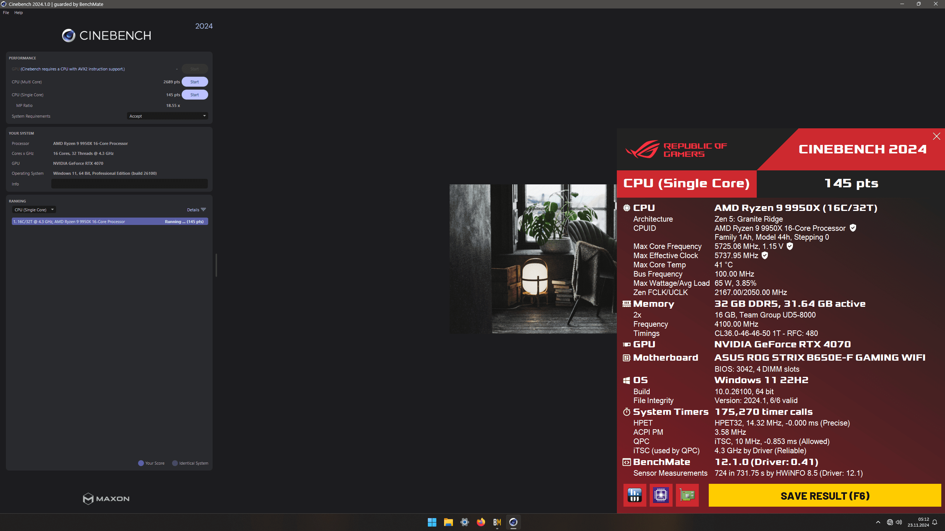
Task: Show hidden tray icons chevron
Action: pyautogui.click(x=878, y=522)
